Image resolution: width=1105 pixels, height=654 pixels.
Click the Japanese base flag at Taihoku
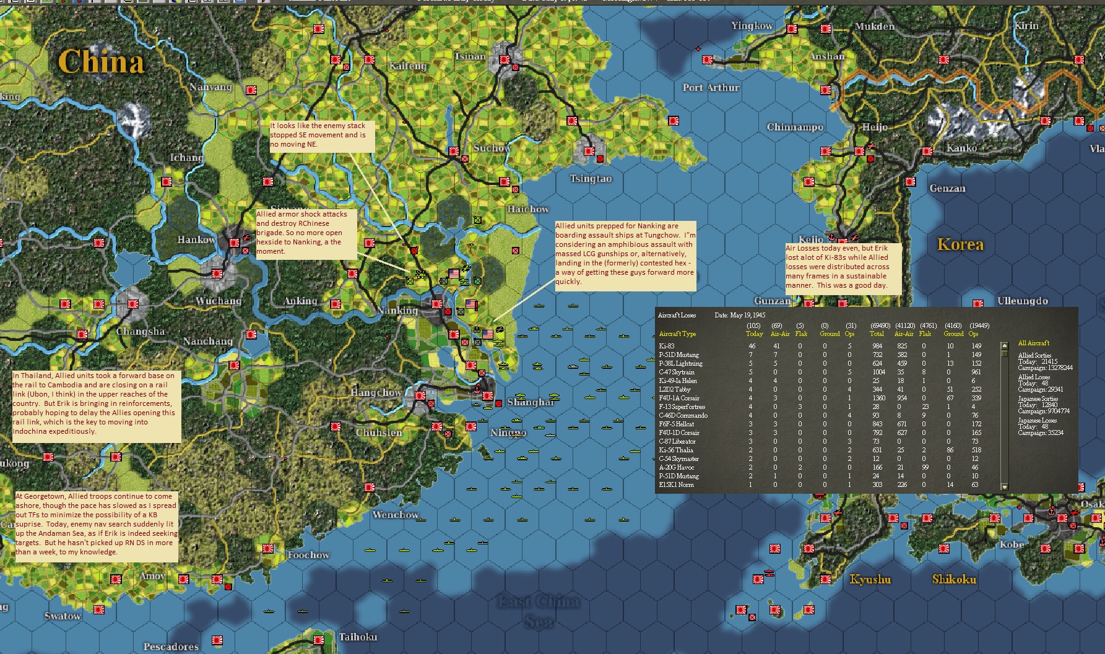tap(319, 639)
